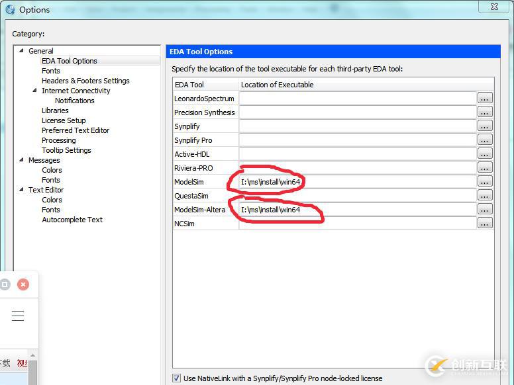Open Headers & Footers Settings
Screen dimensions: 514x385
[x=85, y=81]
